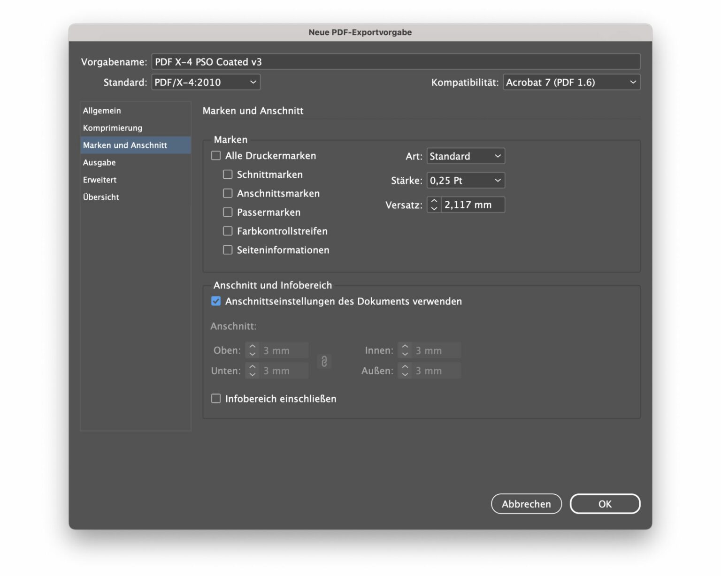Open the Stärke 0,25 Pt dropdown
Screen dimensions: 721x576
pyautogui.click(x=466, y=181)
